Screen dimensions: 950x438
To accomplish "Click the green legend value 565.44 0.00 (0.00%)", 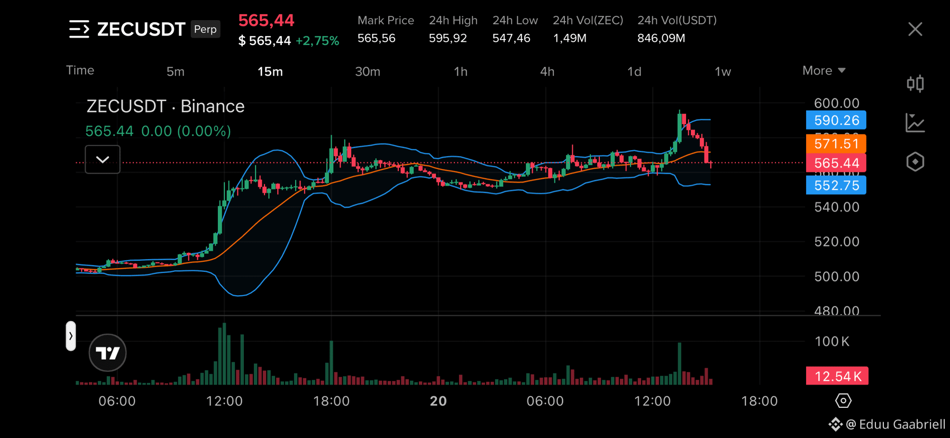I will point(158,131).
